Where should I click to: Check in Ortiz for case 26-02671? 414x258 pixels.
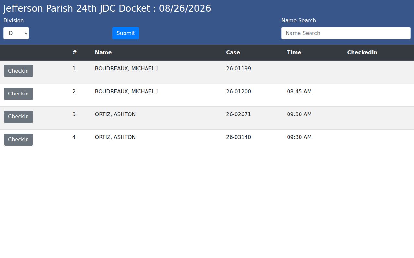(x=18, y=117)
